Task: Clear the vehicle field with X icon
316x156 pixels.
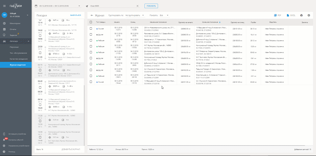Action: 138,6
